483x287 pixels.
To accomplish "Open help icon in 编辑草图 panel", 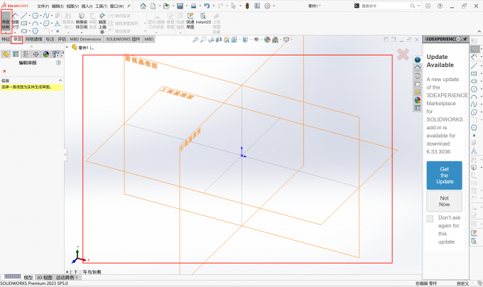I will pos(58,63).
